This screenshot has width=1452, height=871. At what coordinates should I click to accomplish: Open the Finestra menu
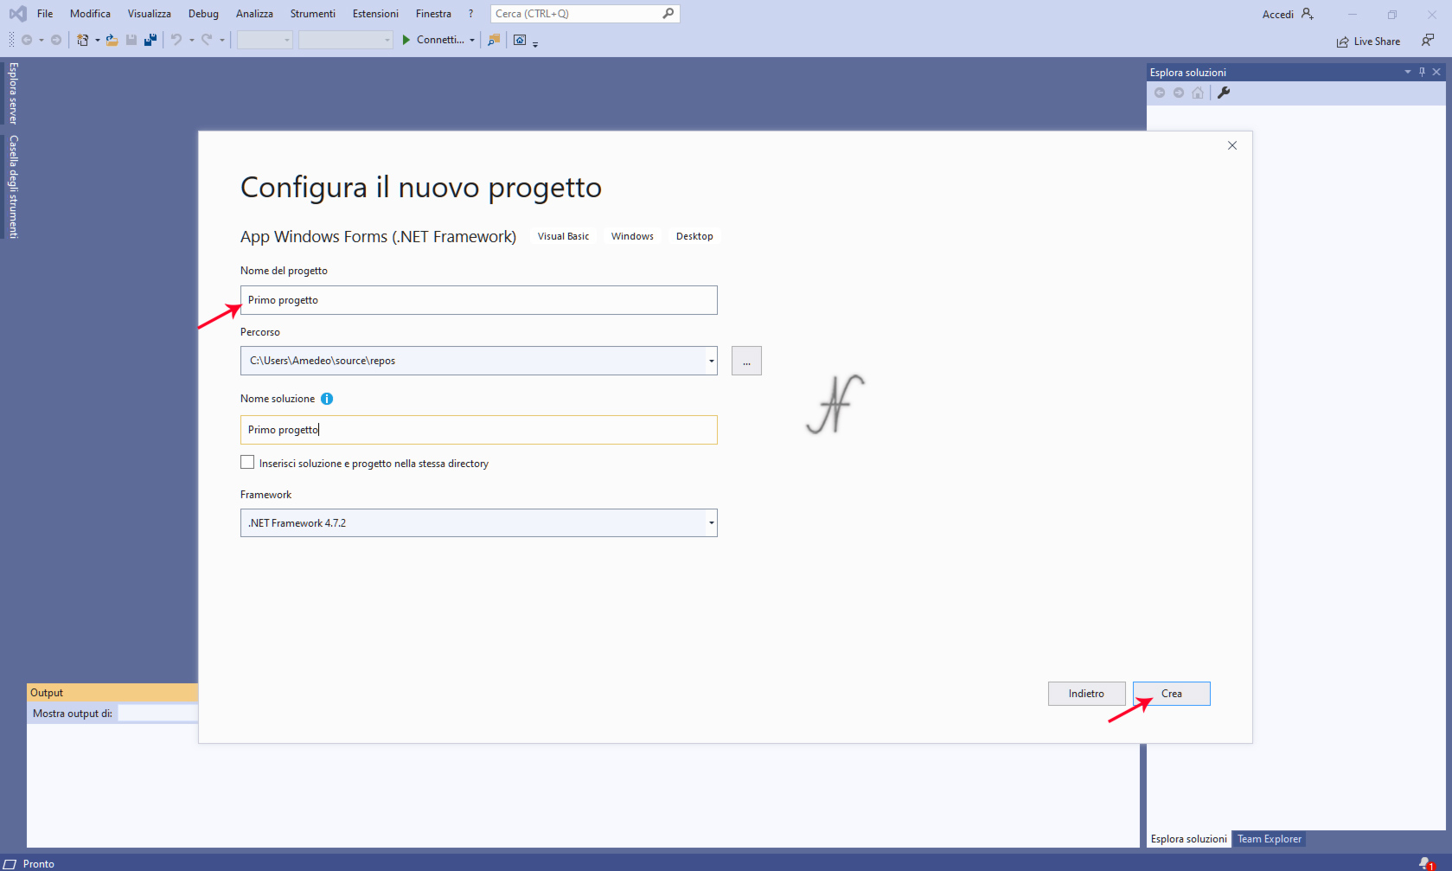(433, 14)
